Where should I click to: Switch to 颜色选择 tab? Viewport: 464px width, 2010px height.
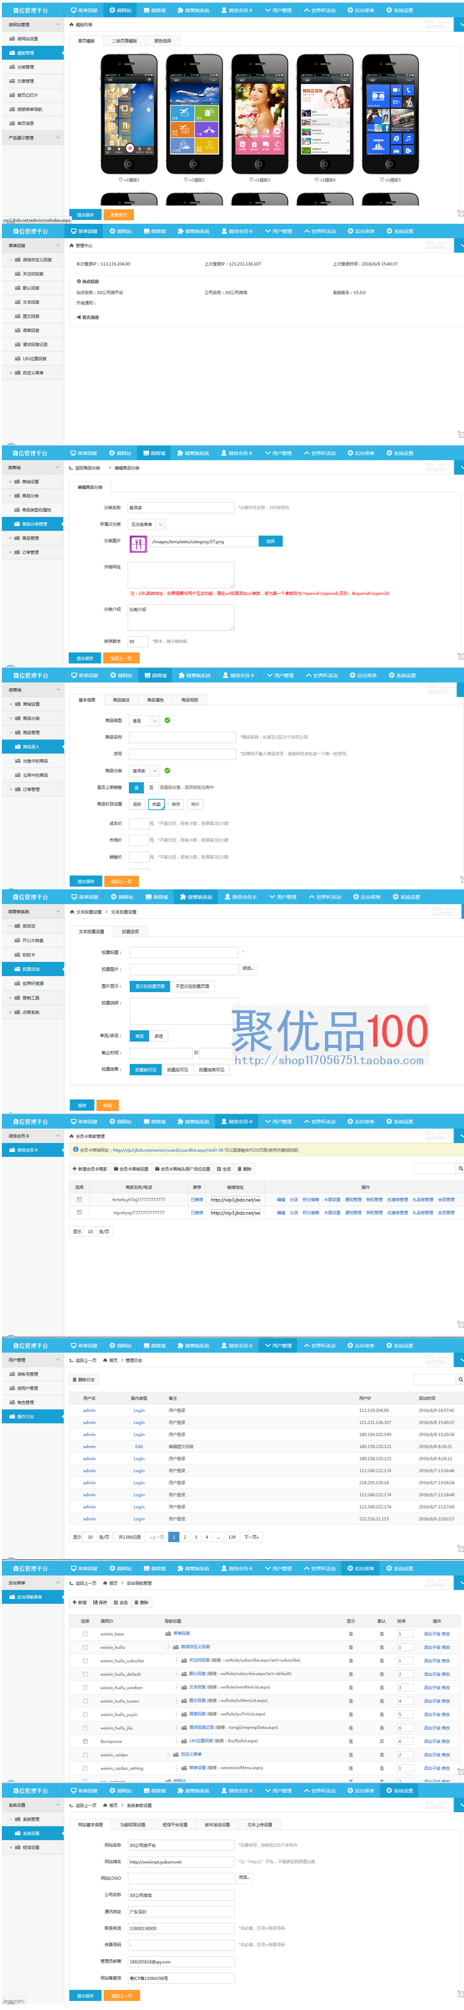[x=162, y=41]
